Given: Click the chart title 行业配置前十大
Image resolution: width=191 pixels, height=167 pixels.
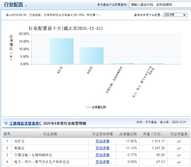Looking at the screenshot, I should (66, 28).
